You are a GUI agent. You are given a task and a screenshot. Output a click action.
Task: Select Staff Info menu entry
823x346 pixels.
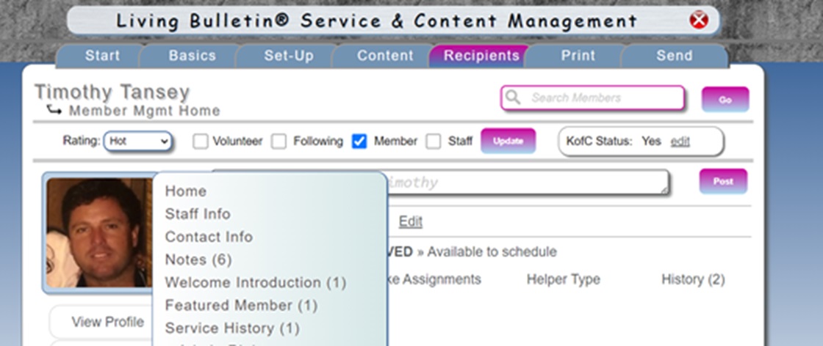click(198, 214)
